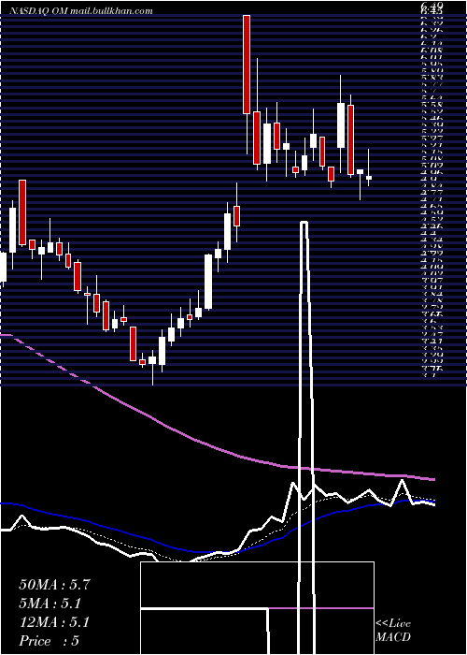Image resolution: width=467 pixels, height=655 pixels.
Task: Click the '5MA : 5.1' readout
Action: 50,604
